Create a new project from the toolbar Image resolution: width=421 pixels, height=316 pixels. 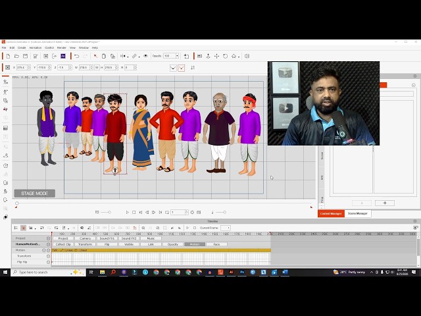8,56
